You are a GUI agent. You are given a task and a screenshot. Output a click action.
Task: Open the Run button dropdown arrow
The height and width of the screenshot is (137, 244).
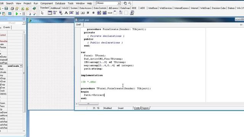pos(20,14)
